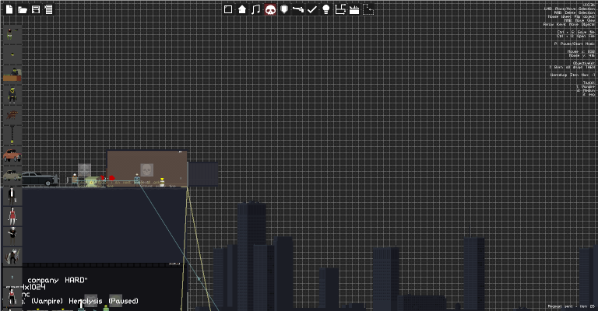Select the skull enemies category
The width and height of the screenshot is (598, 311).
click(x=270, y=9)
